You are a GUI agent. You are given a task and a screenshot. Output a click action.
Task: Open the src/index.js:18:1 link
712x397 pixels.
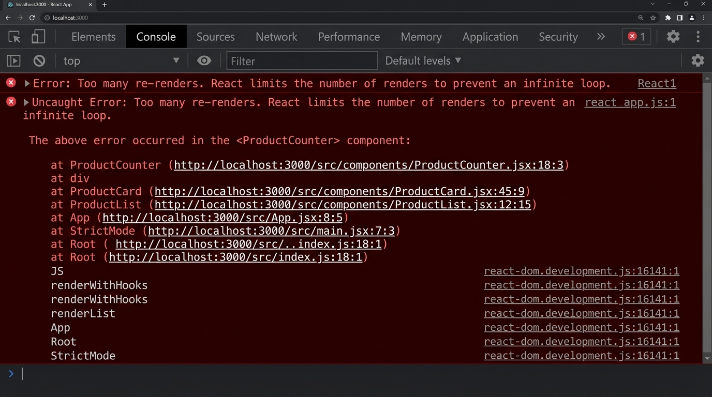(x=235, y=257)
